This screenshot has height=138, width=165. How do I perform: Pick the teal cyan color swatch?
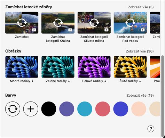pos(85,109)
